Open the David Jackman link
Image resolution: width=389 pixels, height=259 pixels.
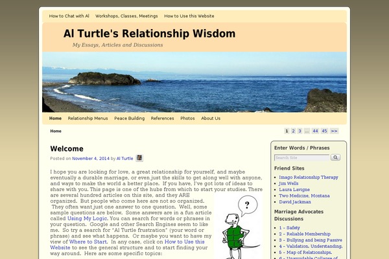(x=295, y=202)
